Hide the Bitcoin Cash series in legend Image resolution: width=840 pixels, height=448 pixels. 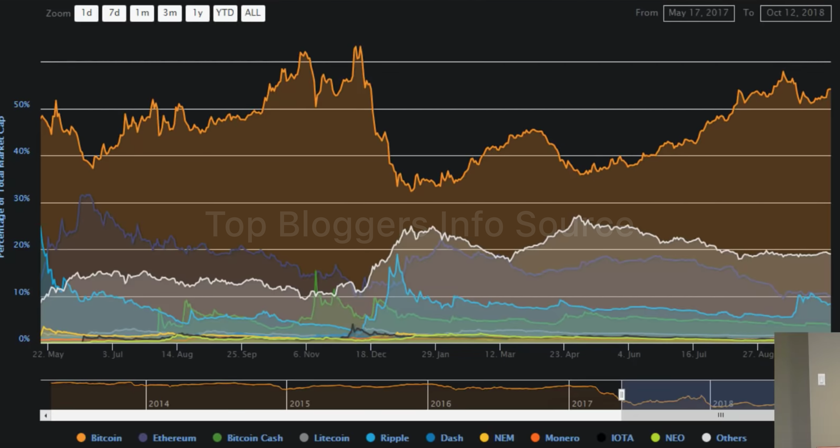point(217,438)
